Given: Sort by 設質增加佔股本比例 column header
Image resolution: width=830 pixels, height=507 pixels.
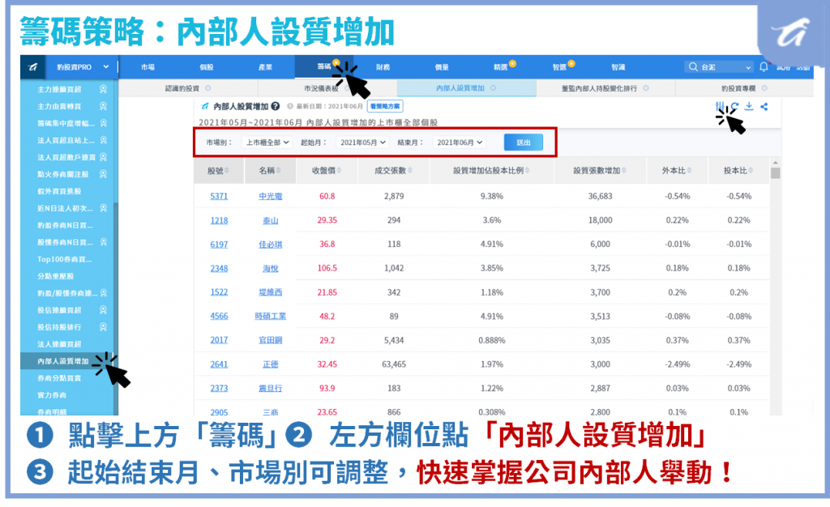Looking at the screenshot, I should 491,171.
